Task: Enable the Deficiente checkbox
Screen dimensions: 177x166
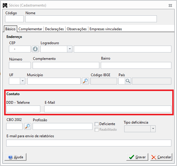Action: click(x=96, y=124)
